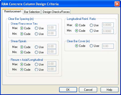Viewport: 121px width, 95px height.
Task: Click Flexure + Axial/Longitudinal Min value field
Action: (x=52, y=69)
